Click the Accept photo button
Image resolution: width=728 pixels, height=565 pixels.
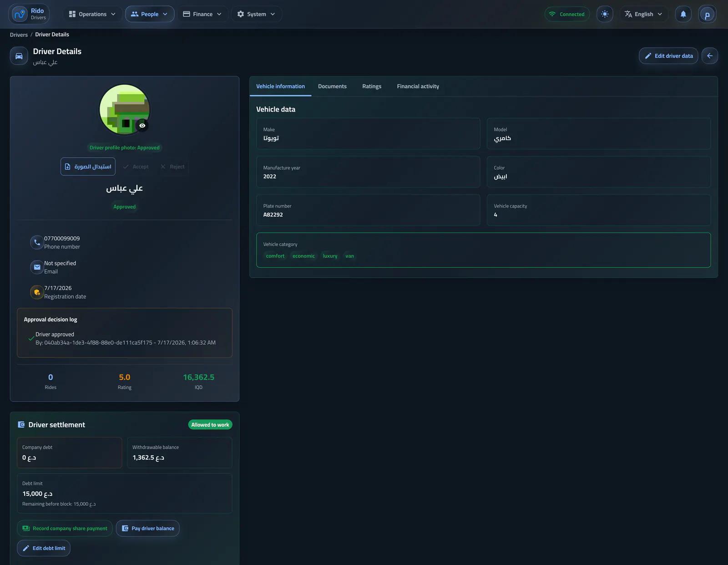click(136, 167)
